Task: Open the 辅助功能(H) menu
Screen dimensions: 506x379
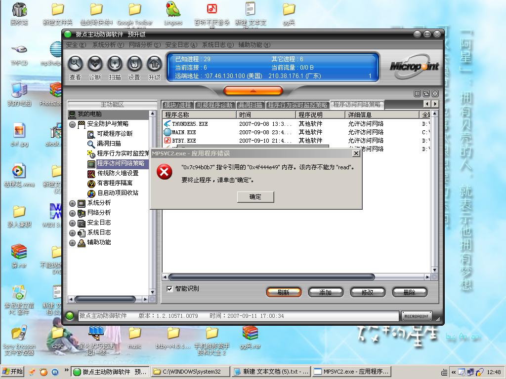Action: tap(254, 45)
